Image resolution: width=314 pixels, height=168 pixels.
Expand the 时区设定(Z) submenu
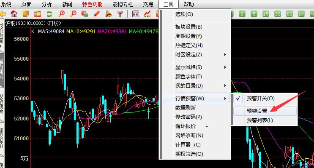(x=195, y=55)
